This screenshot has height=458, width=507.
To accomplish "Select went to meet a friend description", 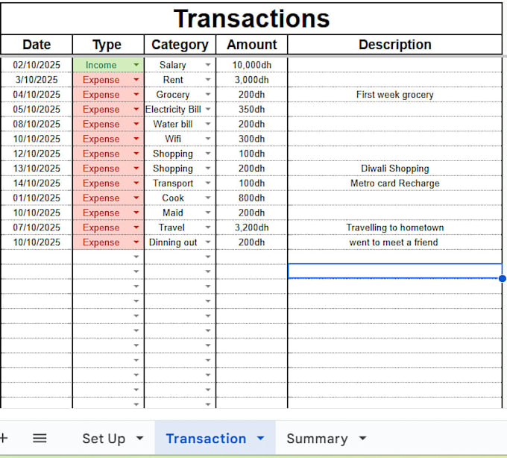I will pyautogui.click(x=395, y=242).
